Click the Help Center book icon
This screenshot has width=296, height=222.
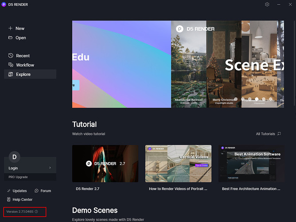click(9, 199)
